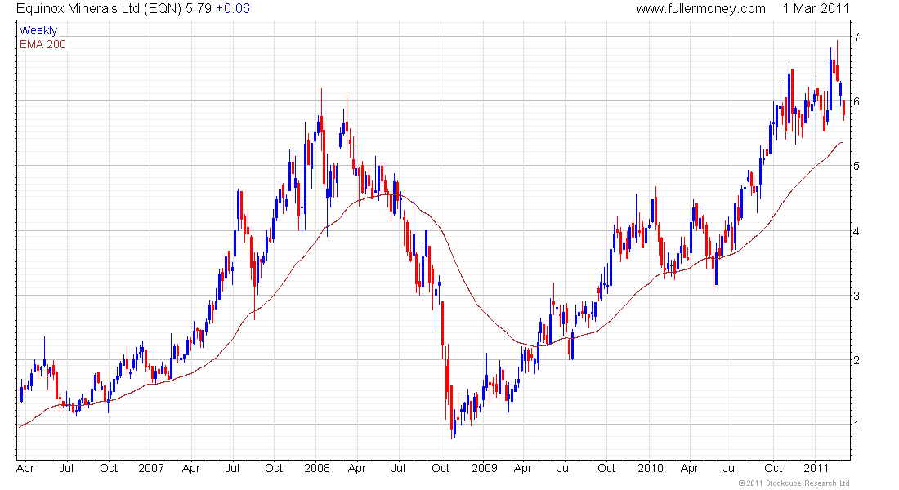The width and height of the screenshot is (899, 490).
Task: Click the 2007 label on time axis
Action: pos(151,469)
